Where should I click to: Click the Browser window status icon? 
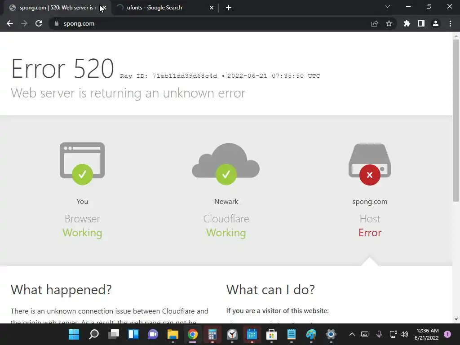point(82,164)
